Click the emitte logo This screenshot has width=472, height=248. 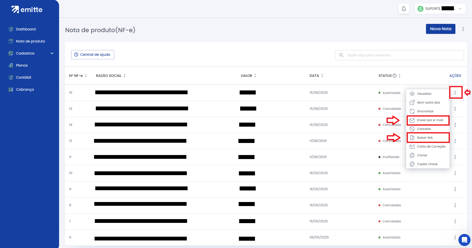point(27,10)
